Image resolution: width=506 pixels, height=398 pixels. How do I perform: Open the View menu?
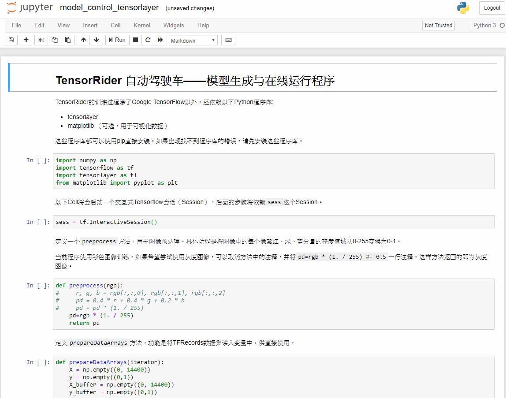[x=63, y=25]
